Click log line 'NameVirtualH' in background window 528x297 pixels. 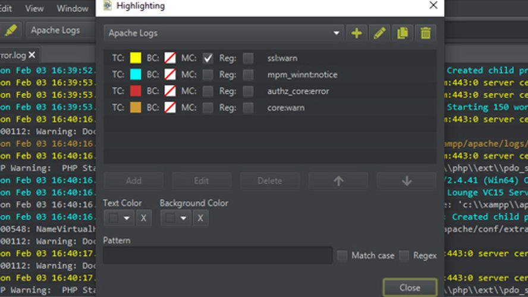[x=48, y=229]
